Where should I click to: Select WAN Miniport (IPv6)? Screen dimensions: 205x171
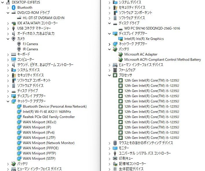click(38, 133)
